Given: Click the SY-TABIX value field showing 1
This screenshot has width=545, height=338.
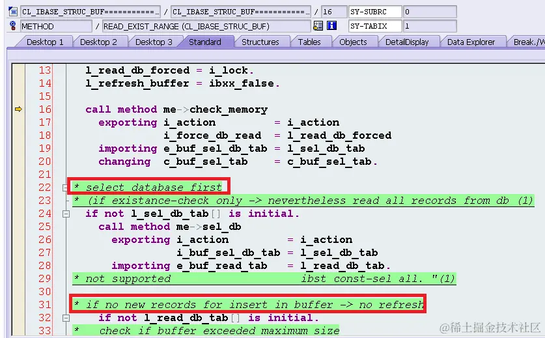Looking at the screenshot, I should [430, 26].
